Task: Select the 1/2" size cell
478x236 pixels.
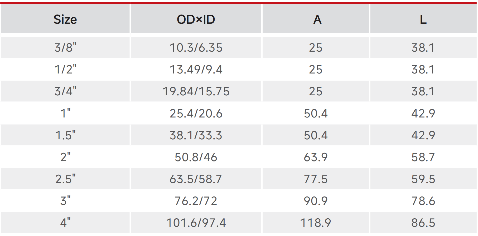Action: tap(65, 70)
